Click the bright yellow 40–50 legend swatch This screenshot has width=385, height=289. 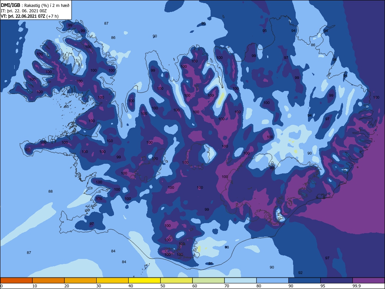[144, 281]
